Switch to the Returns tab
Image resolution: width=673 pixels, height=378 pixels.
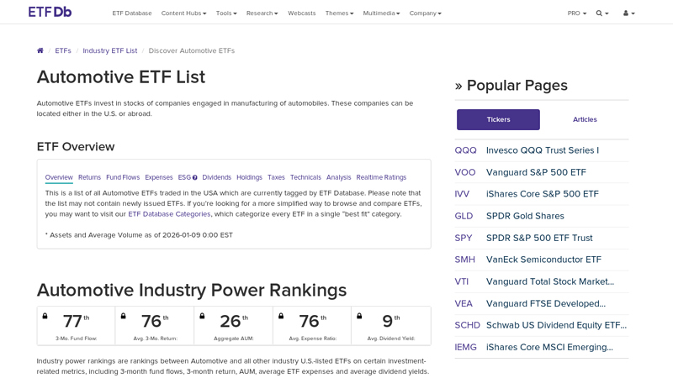89,177
